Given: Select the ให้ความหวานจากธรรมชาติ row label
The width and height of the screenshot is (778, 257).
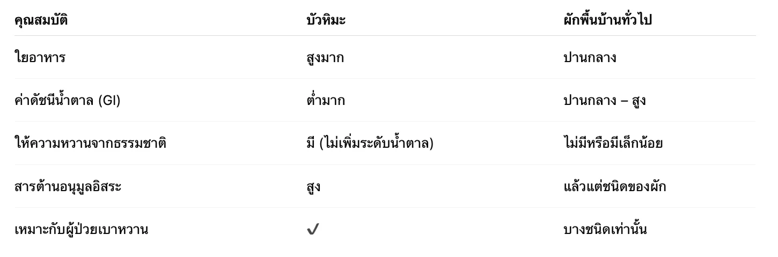Looking at the screenshot, I should (90, 143).
